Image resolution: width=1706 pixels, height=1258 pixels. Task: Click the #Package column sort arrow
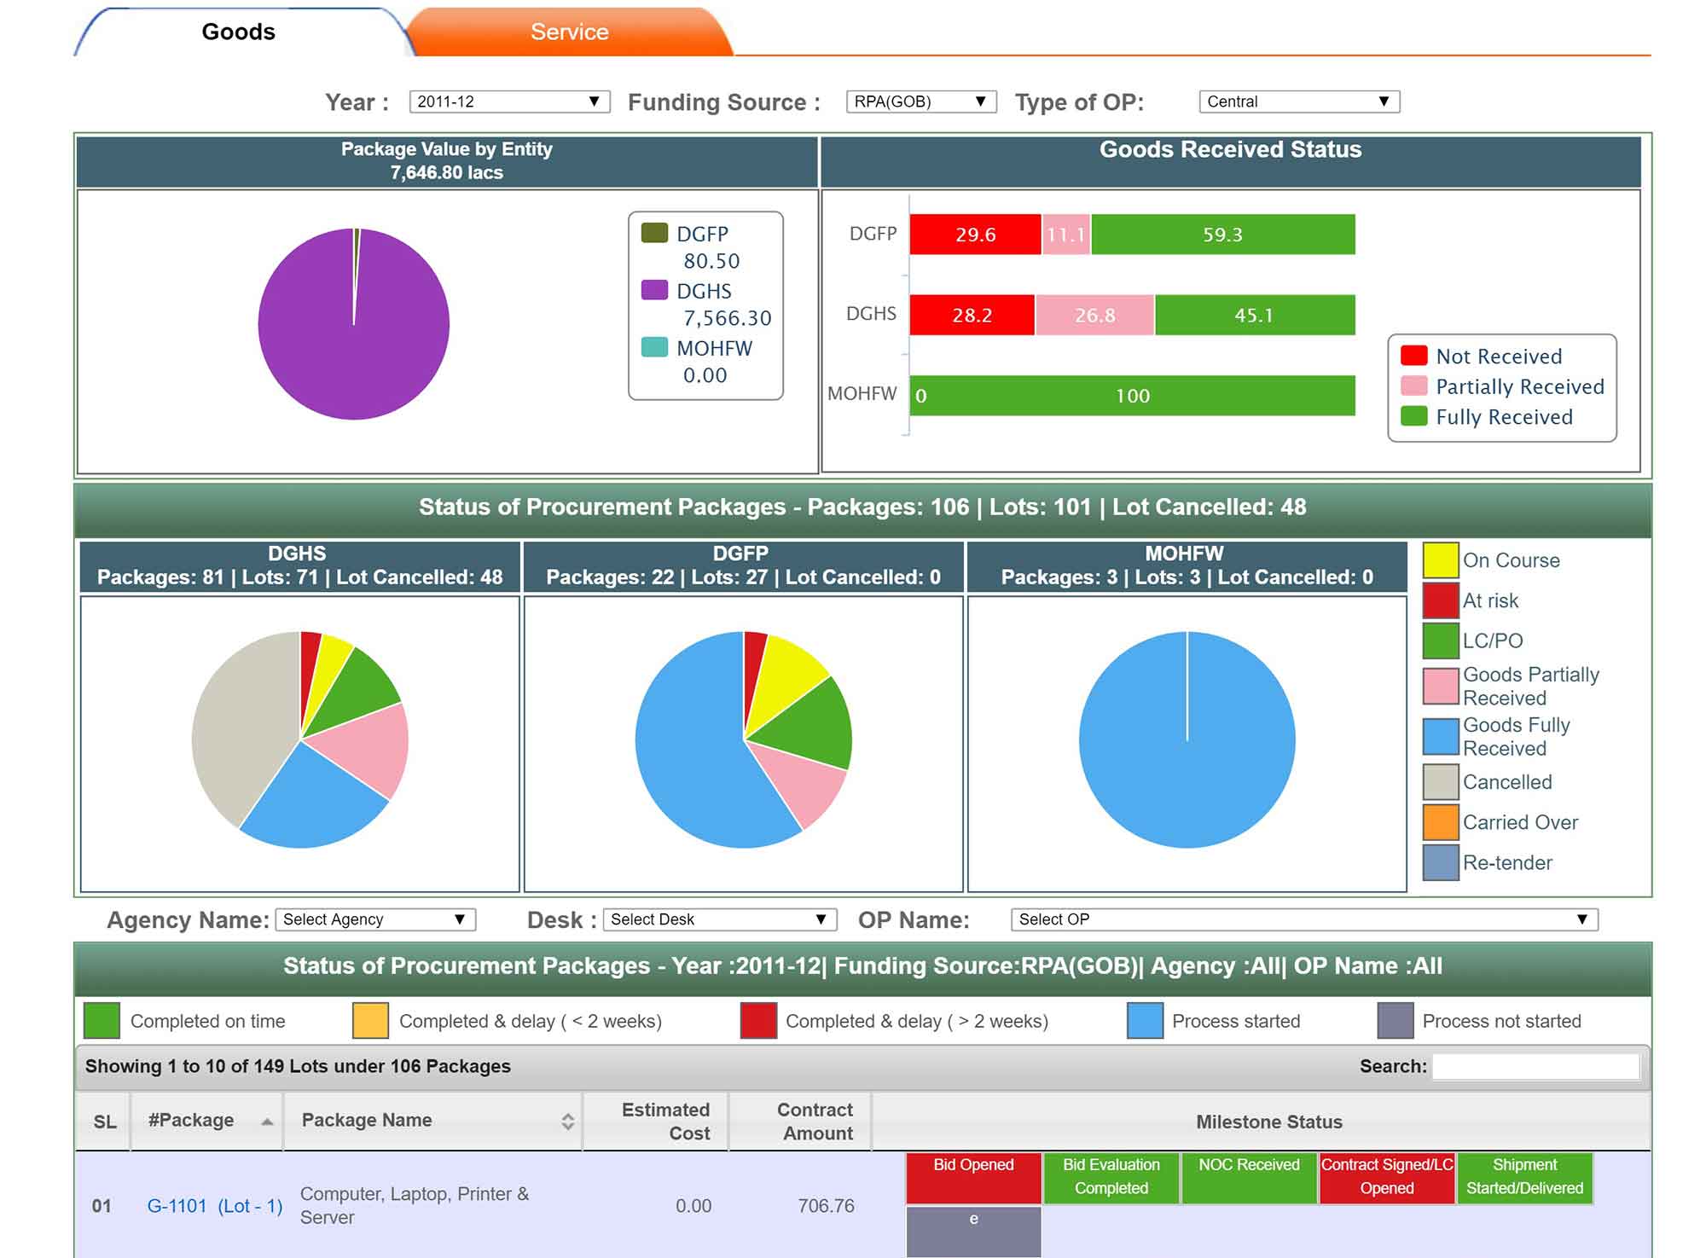click(267, 1122)
